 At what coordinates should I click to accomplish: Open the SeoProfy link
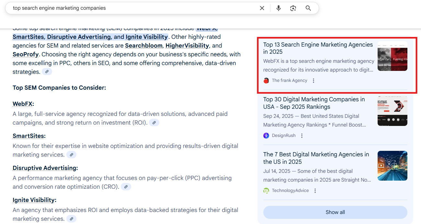26,54
